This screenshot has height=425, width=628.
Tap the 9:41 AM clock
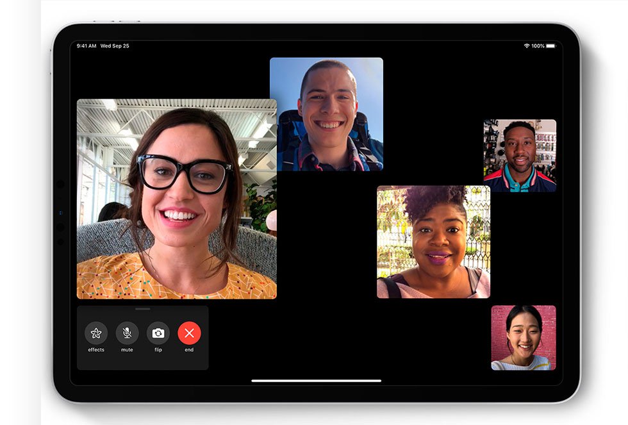(87, 46)
